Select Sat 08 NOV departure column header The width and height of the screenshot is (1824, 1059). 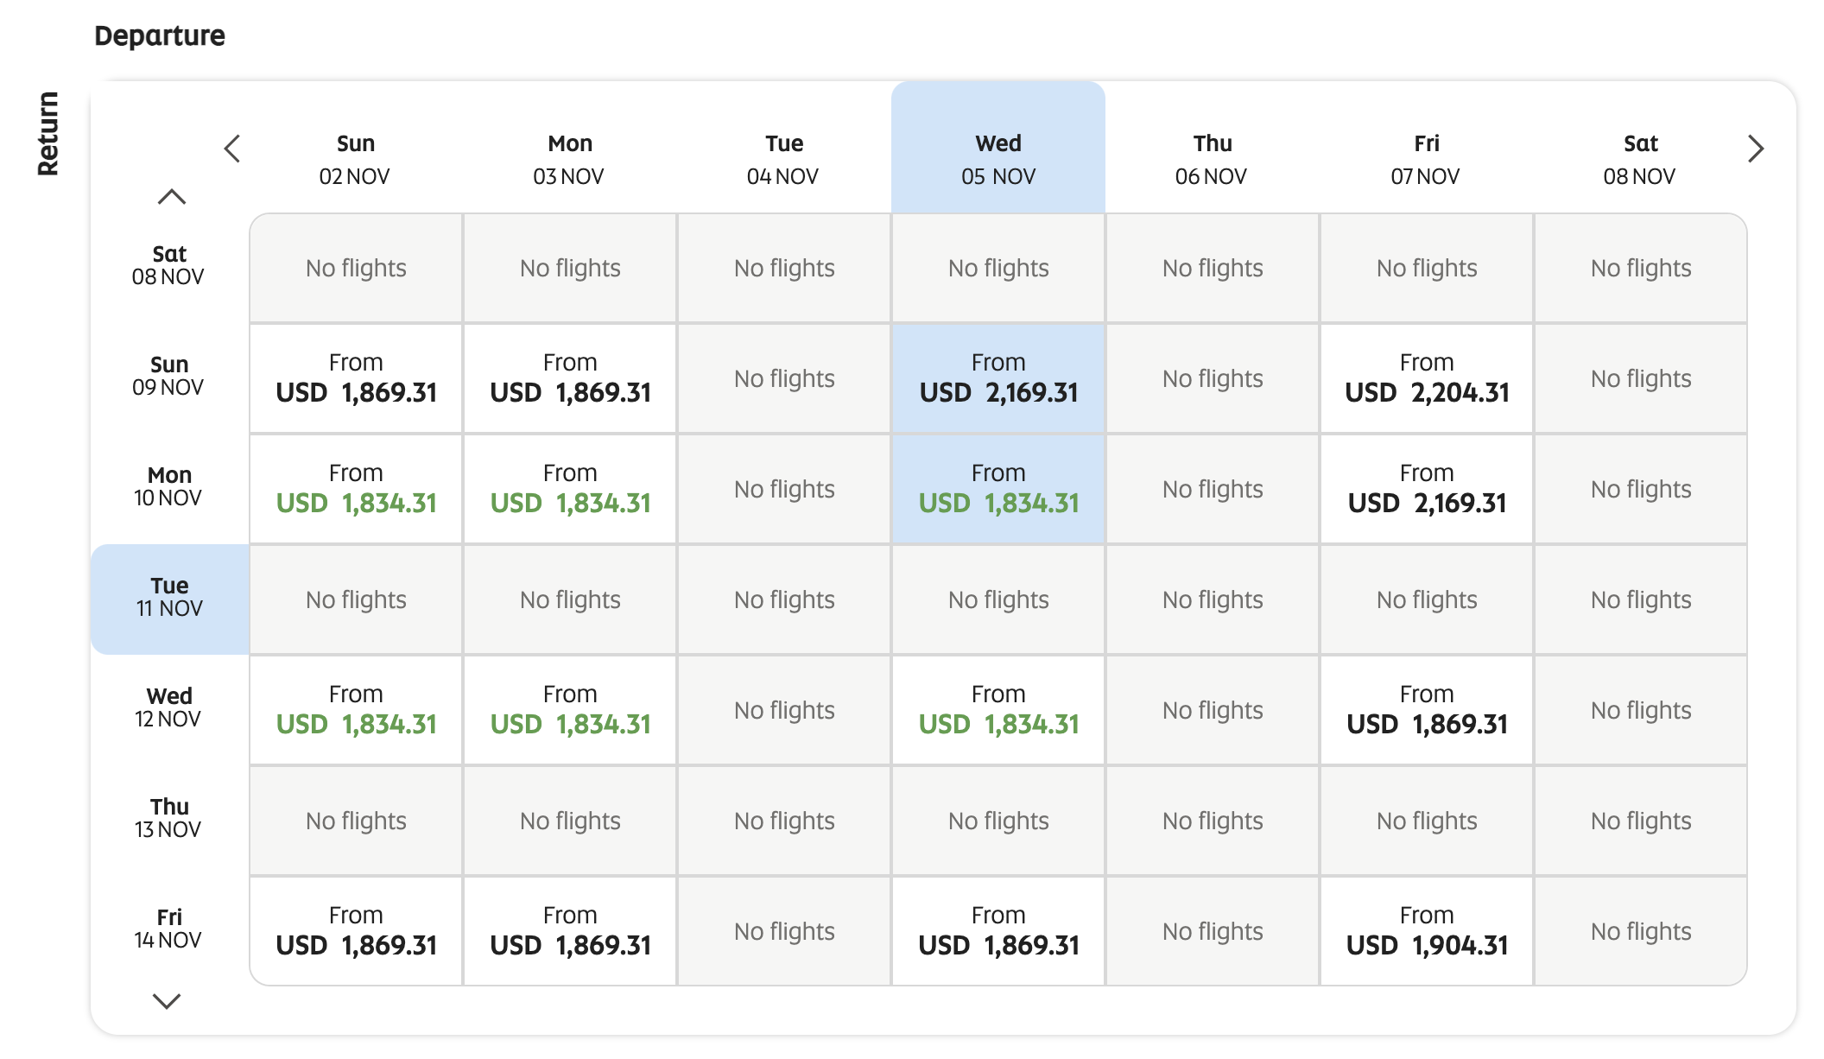coord(1640,160)
